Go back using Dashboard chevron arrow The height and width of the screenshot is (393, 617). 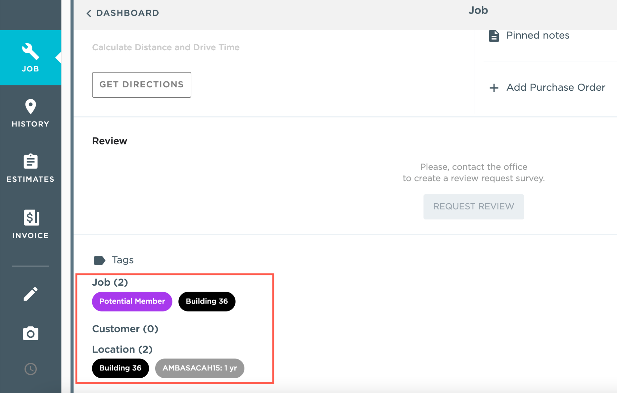(89, 13)
